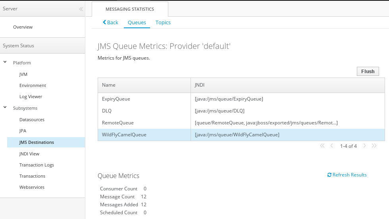
Task: Go to previous page of queue table
Action: [x=332, y=146]
